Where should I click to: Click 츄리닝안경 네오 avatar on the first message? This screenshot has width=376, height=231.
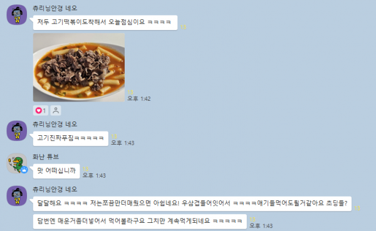[17, 14]
